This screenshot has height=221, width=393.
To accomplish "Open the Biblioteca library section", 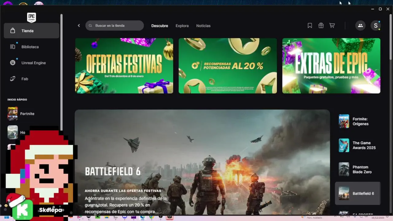I will tap(31, 47).
